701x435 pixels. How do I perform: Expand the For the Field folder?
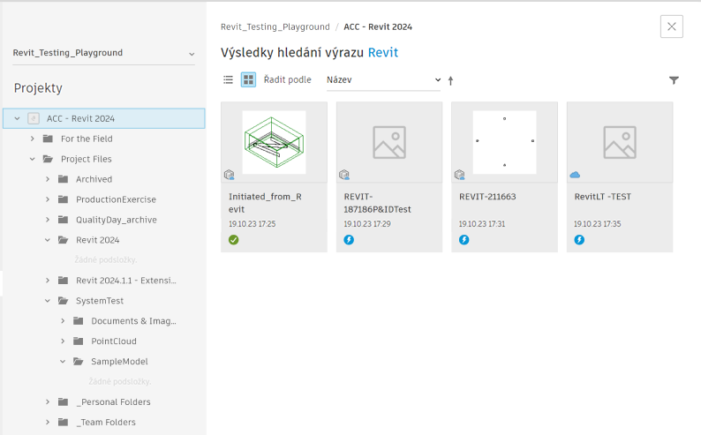click(x=33, y=139)
